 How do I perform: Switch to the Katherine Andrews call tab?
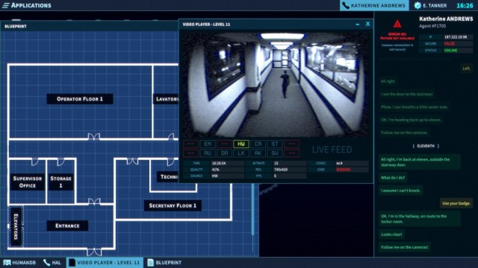(x=374, y=5)
